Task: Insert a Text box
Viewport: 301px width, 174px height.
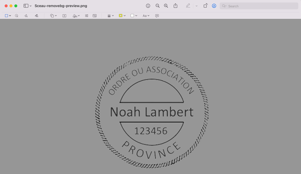Action: coord(64,16)
